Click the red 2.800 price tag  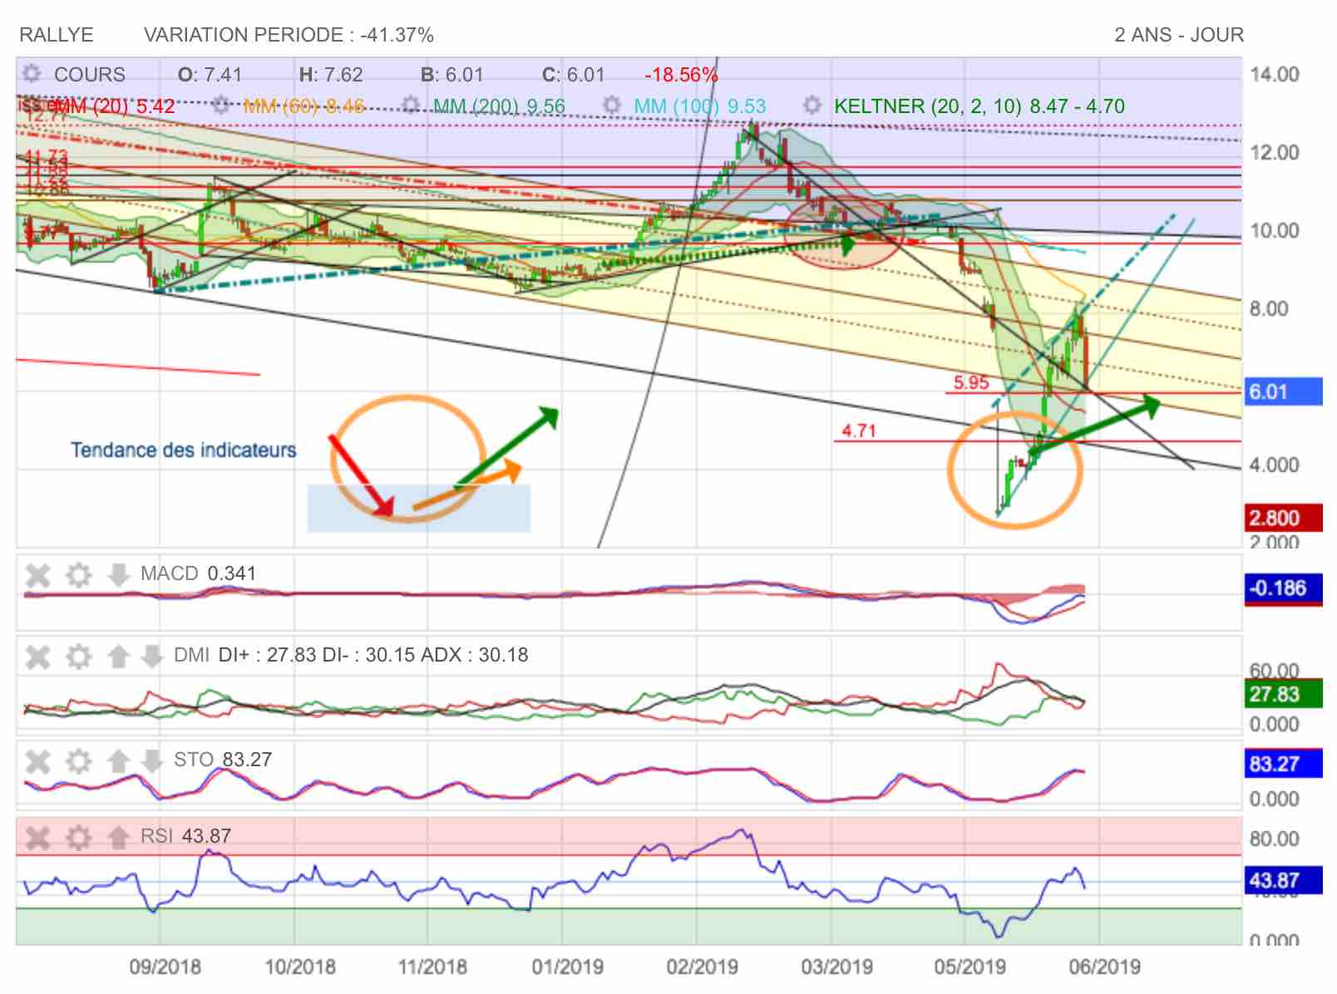tap(1283, 518)
